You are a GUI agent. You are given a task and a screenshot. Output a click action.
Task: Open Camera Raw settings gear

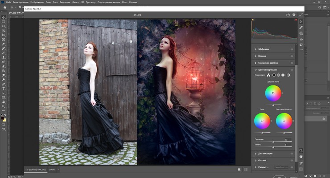pyautogui.click(x=294, y=15)
